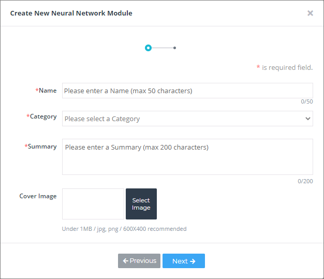
Task: Click the right arrow icon on Next
Action: point(193,261)
